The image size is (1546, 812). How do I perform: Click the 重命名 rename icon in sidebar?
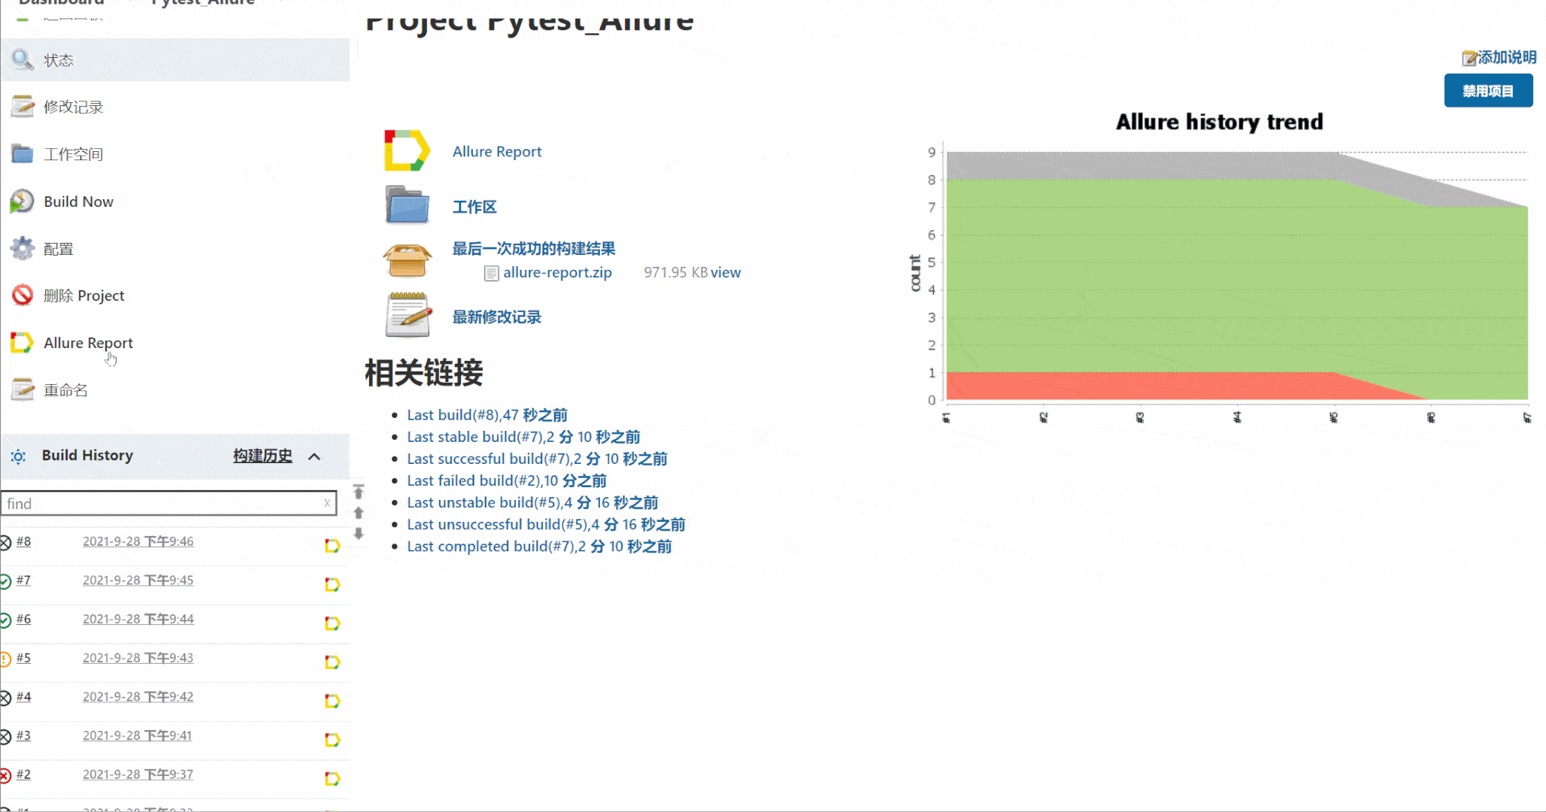coord(22,389)
